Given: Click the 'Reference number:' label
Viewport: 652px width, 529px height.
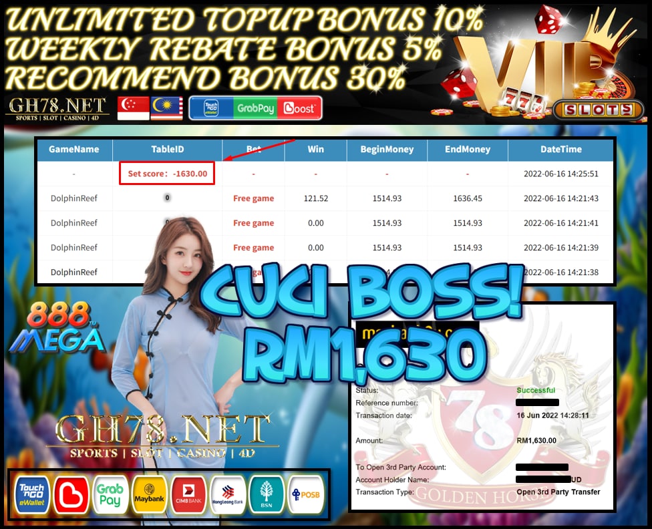Looking at the screenshot, I should click(x=387, y=403).
